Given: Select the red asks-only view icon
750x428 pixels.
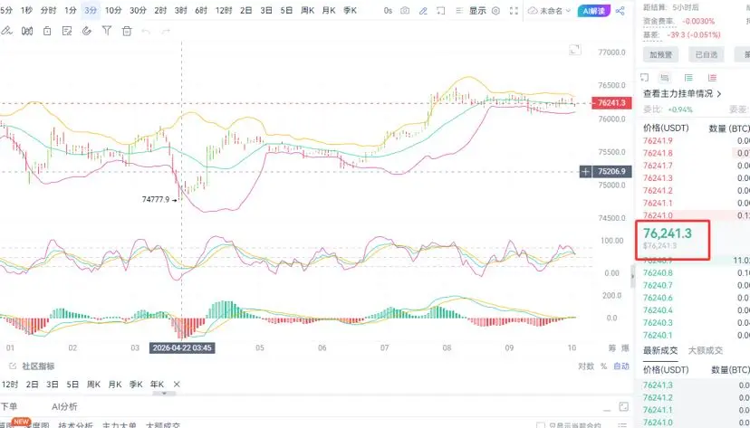Looking at the screenshot, I should pyautogui.click(x=712, y=78).
